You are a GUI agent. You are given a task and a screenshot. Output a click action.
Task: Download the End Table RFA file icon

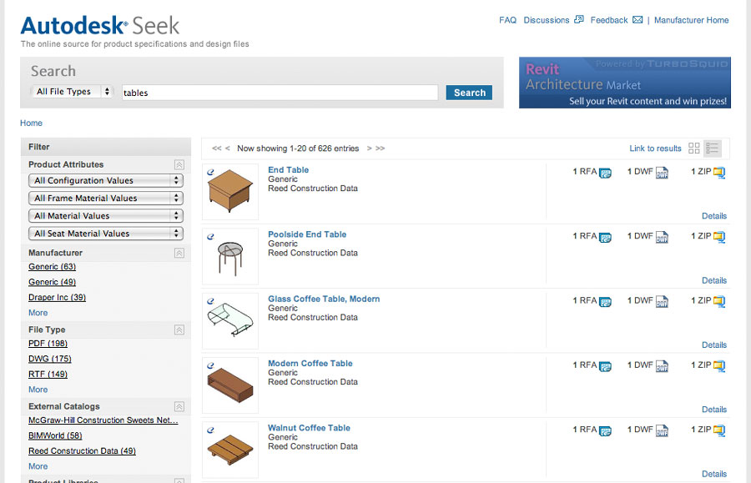click(x=606, y=173)
